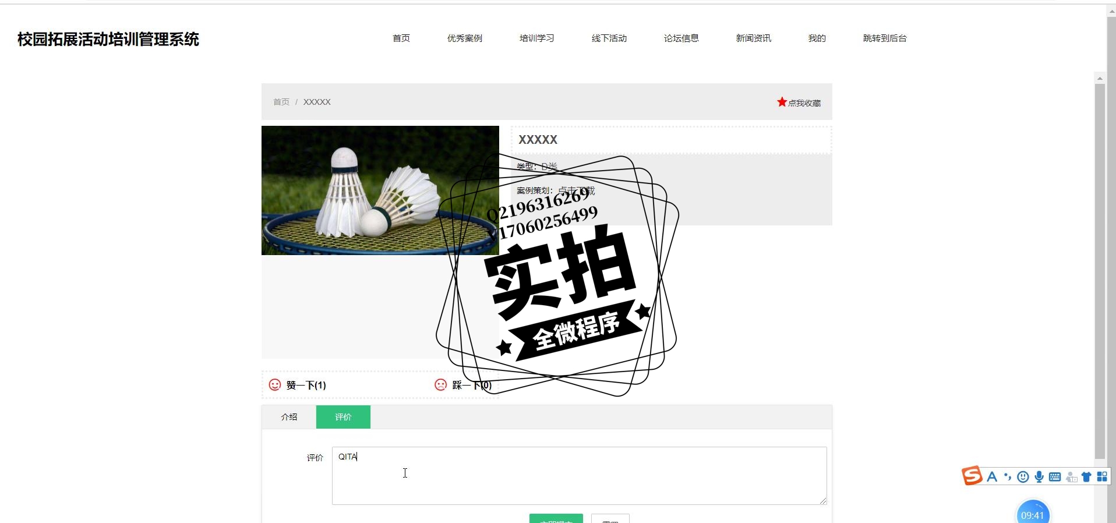Select 线下活动 from the top menu
This screenshot has height=523, width=1116.
point(609,38)
